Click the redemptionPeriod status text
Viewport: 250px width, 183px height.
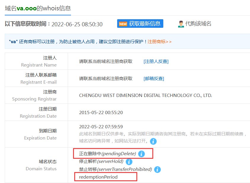click(98, 177)
